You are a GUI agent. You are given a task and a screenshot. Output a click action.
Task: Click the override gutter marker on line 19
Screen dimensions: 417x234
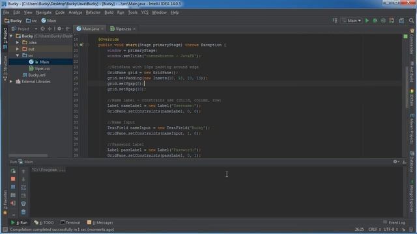click(81, 45)
